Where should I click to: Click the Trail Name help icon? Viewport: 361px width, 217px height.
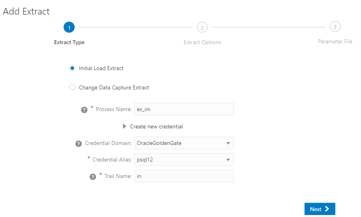coord(93,177)
